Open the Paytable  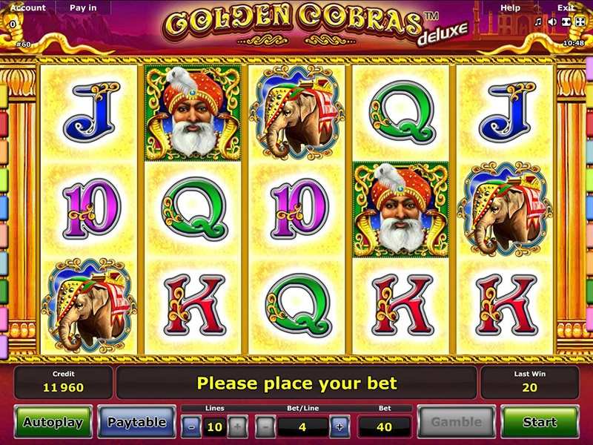point(137,422)
